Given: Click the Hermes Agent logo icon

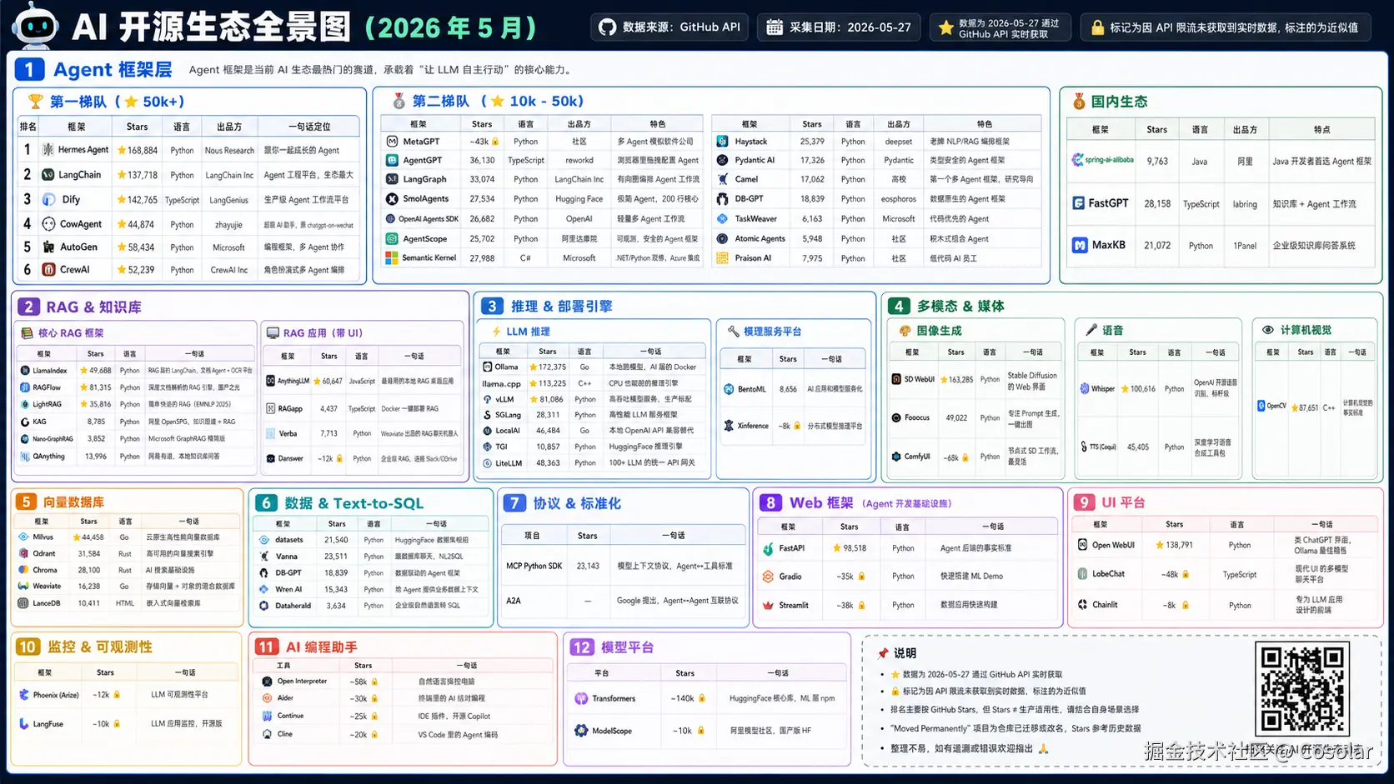Looking at the screenshot, I should click(x=48, y=150).
